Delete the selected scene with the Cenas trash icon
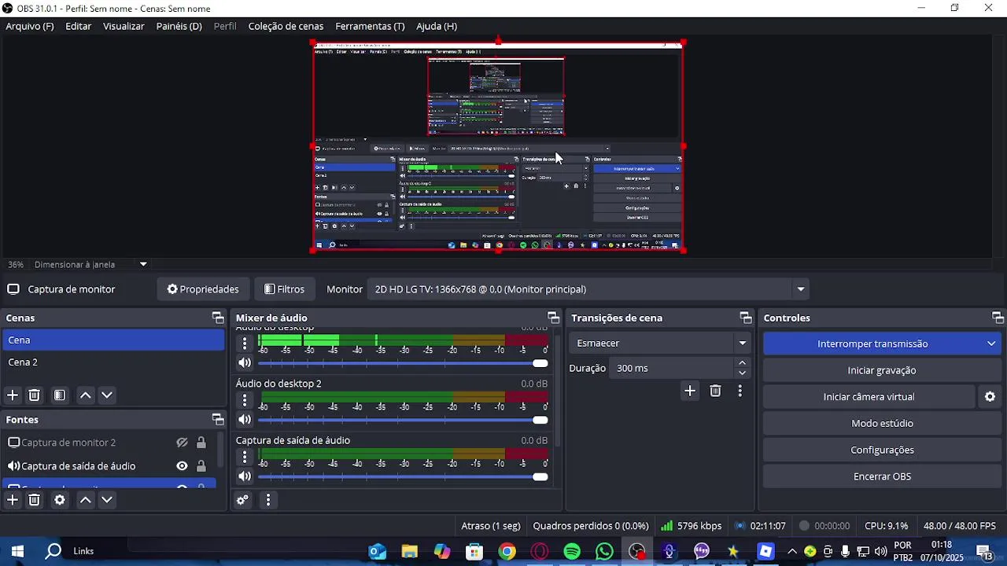Image resolution: width=1007 pixels, height=566 pixels. pos(34,395)
